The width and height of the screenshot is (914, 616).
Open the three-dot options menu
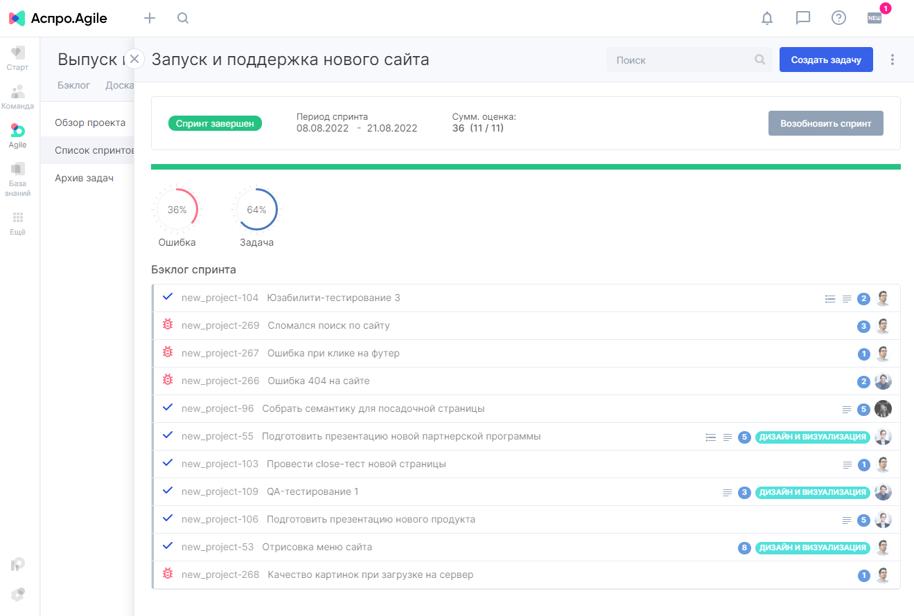click(893, 60)
